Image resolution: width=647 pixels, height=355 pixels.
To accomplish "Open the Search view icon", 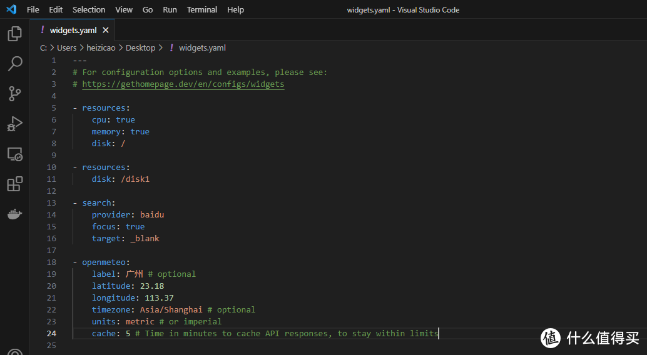I will pos(14,63).
